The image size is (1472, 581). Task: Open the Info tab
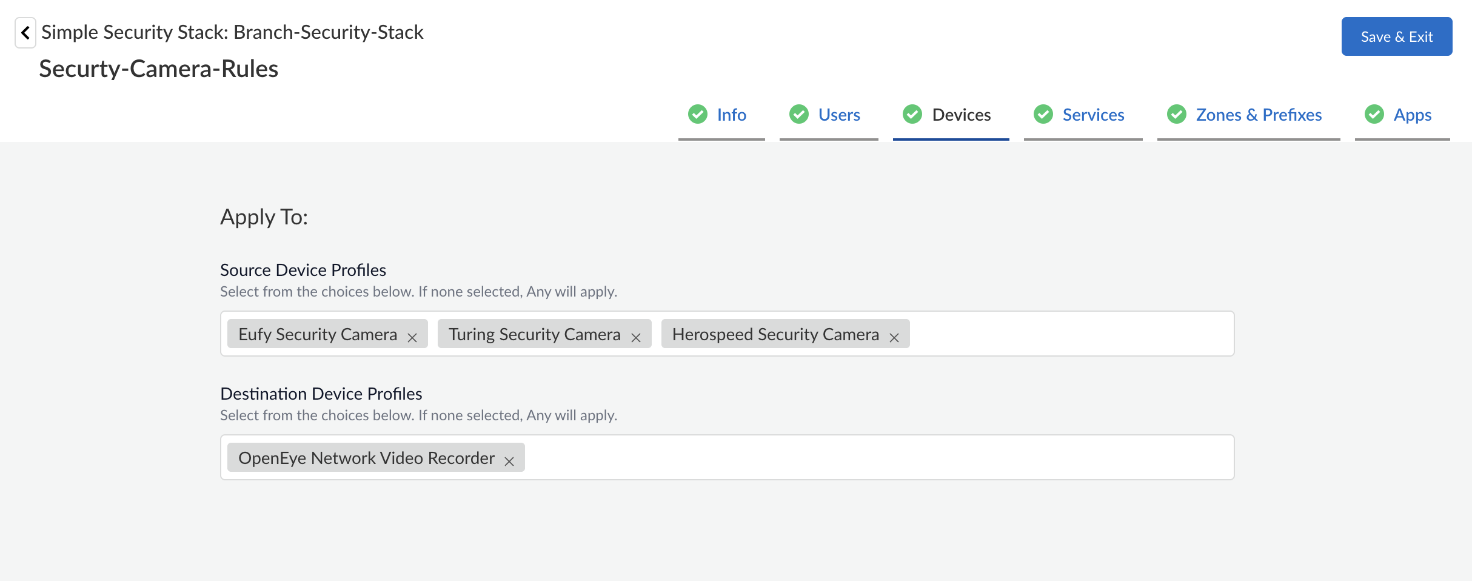[731, 115]
